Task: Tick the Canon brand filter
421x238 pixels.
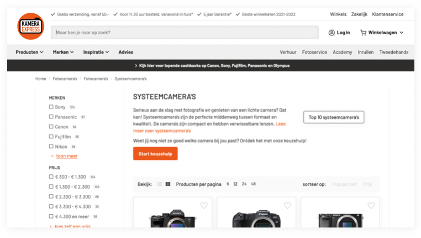Action: pos(51,126)
